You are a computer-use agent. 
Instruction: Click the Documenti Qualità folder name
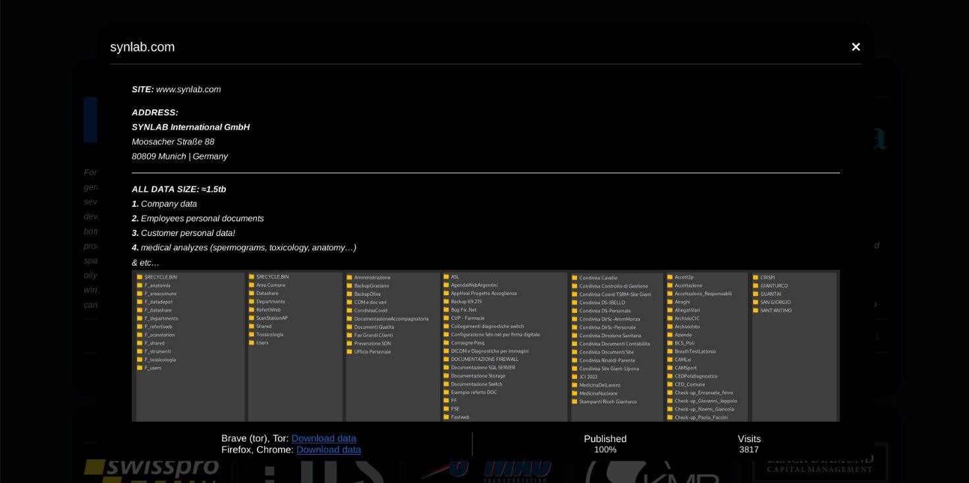(374, 327)
